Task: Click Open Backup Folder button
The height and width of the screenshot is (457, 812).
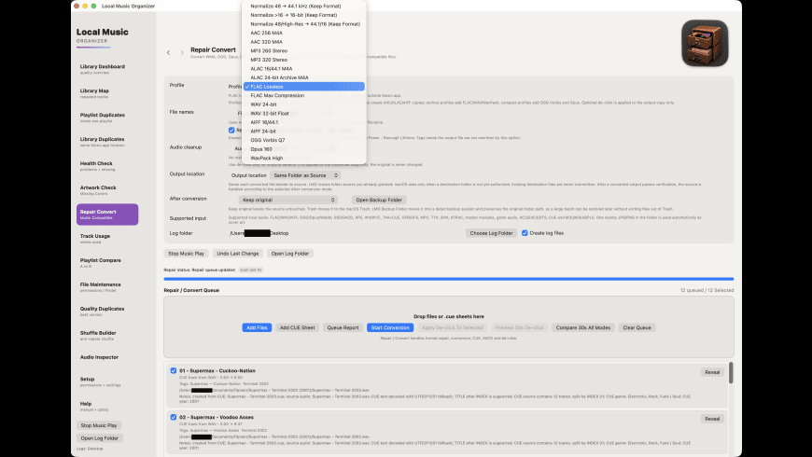Action: pos(379,200)
